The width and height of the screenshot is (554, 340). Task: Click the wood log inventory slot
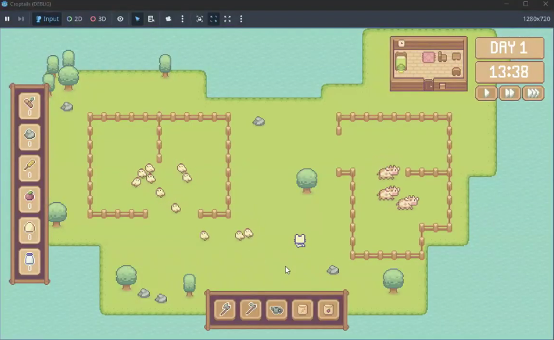pos(30,106)
